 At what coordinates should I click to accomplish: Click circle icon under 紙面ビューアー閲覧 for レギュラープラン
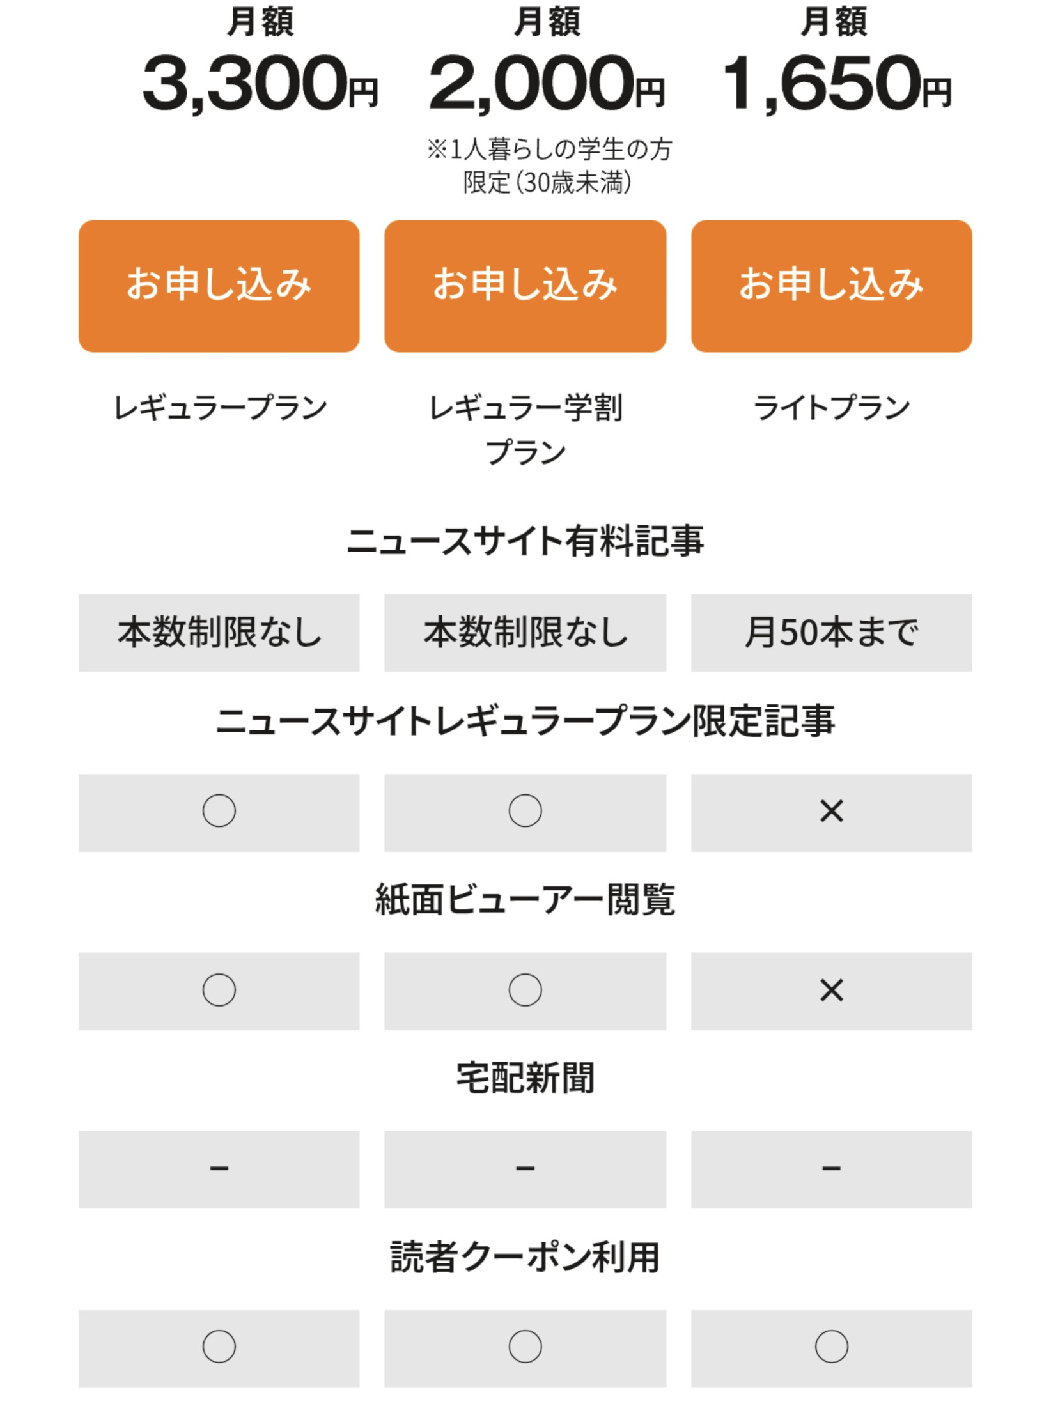click(219, 990)
